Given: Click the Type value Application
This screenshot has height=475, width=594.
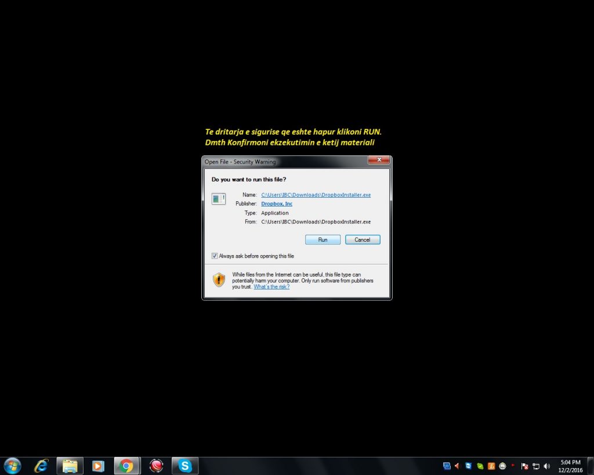Looking at the screenshot, I should click(x=274, y=213).
